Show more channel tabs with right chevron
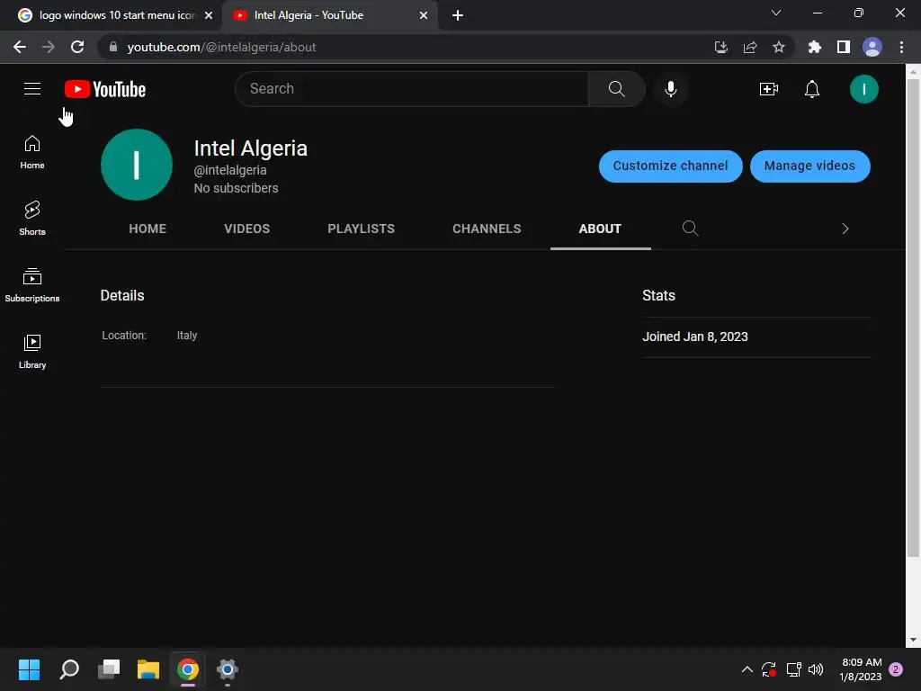This screenshot has width=921, height=691. tap(845, 229)
